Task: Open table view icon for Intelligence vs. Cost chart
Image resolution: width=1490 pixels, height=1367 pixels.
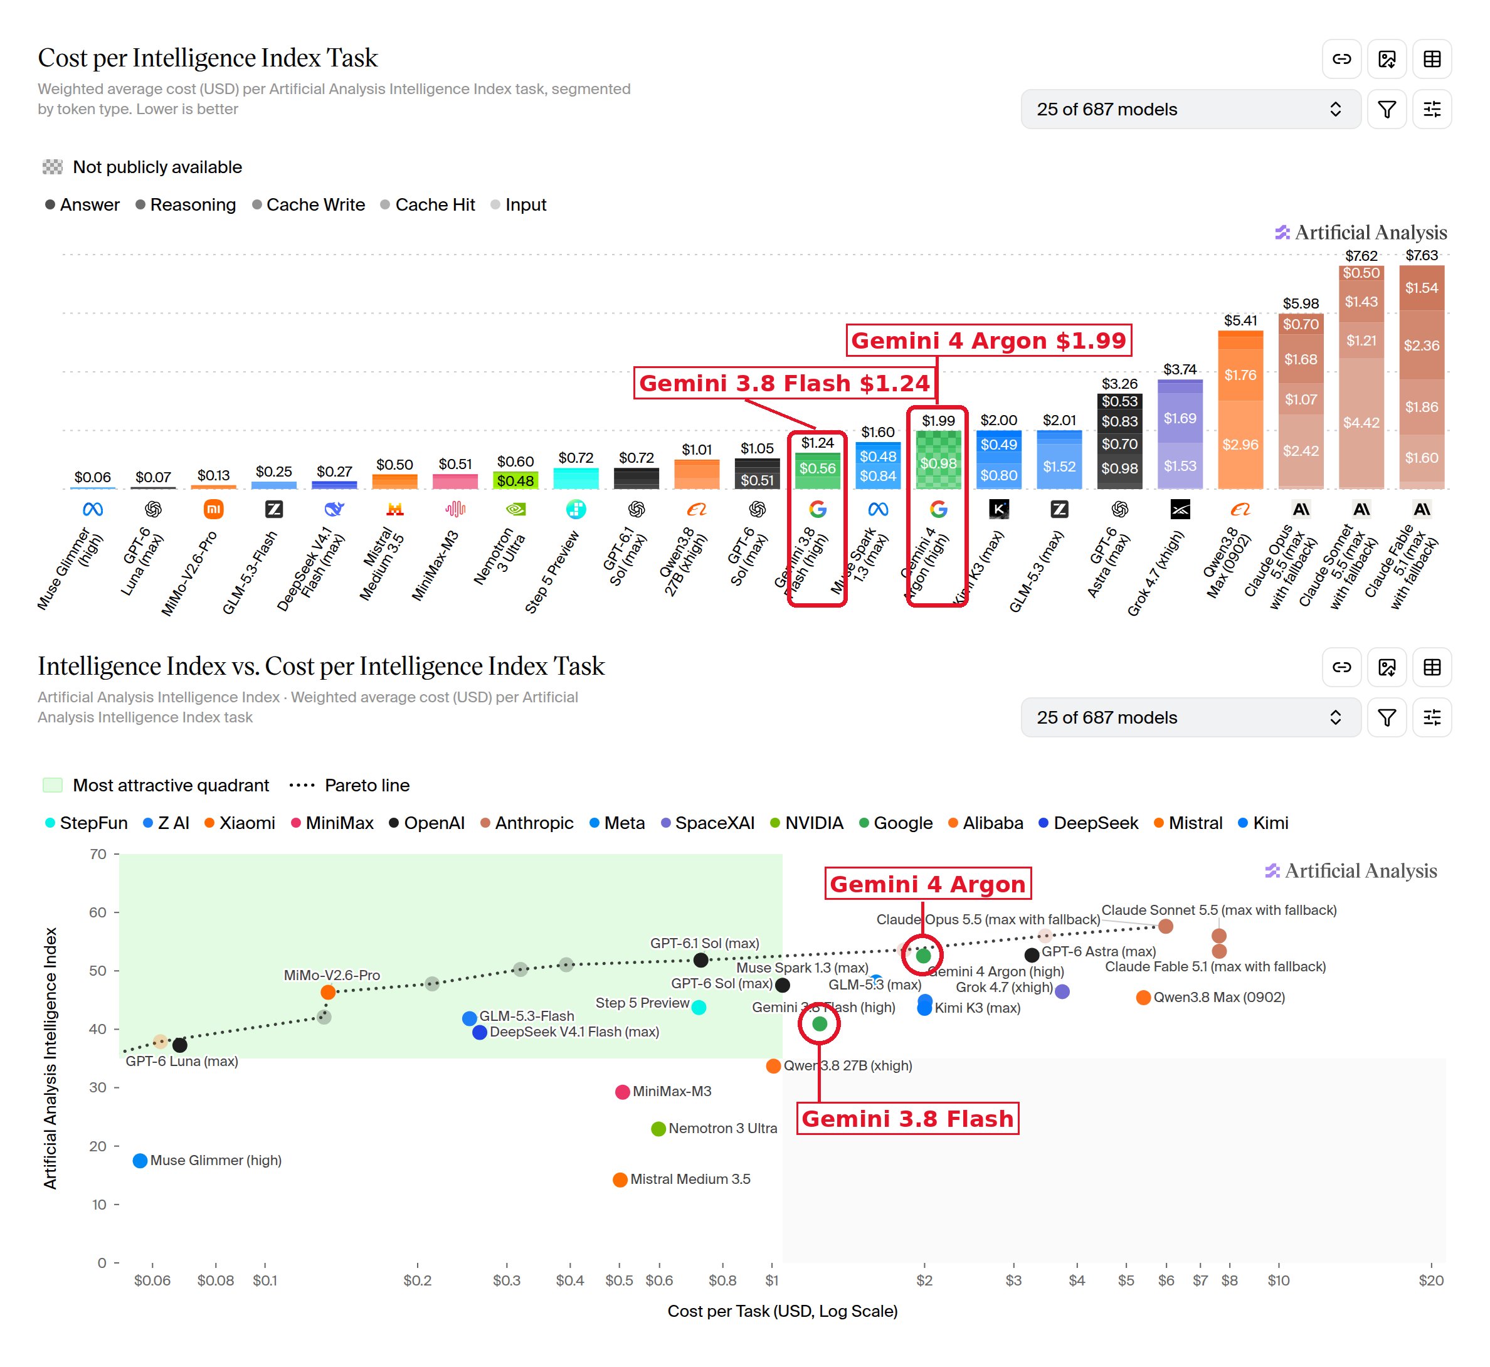Action: [x=1432, y=667]
